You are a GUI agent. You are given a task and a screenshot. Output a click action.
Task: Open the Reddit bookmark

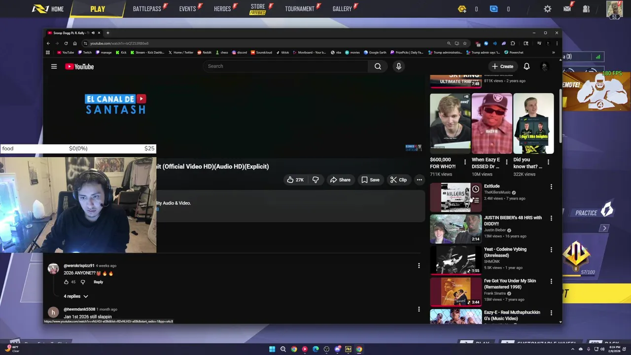(x=204, y=52)
